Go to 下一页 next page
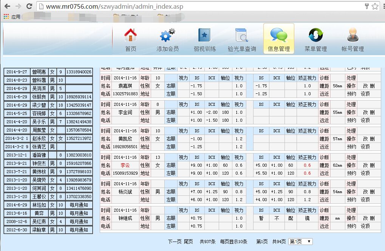Image resolution: width=385 pixels, height=251 pixels. click(175, 242)
